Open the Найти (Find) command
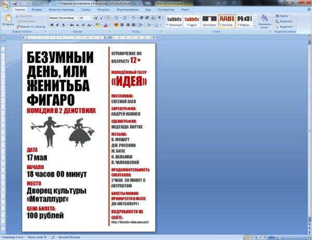312x240 pixels. pos(283,16)
